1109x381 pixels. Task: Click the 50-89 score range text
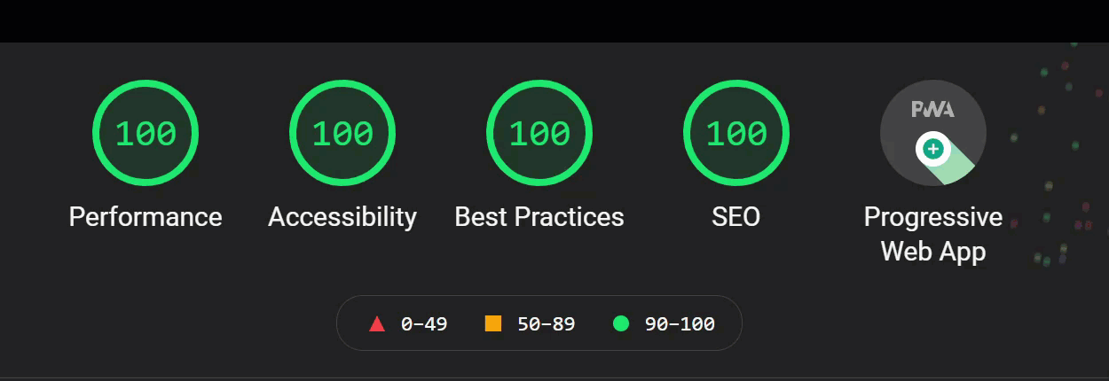click(547, 324)
